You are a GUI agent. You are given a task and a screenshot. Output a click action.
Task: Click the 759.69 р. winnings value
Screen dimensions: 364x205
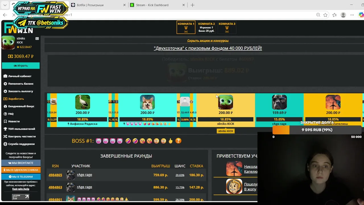[x=160, y=175]
